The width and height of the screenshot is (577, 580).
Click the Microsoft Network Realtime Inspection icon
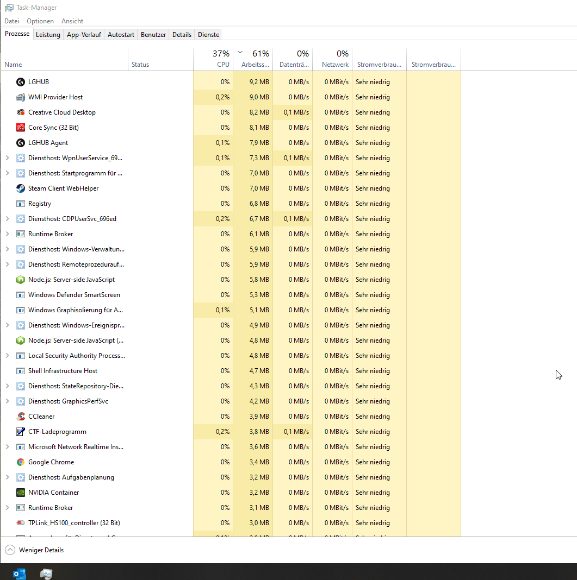(21, 447)
